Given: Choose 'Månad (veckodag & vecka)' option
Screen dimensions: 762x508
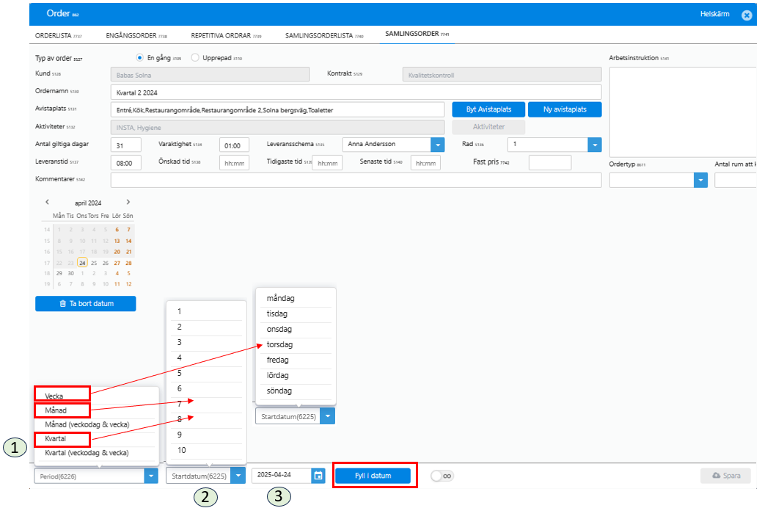Looking at the screenshot, I should tap(87, 424).
